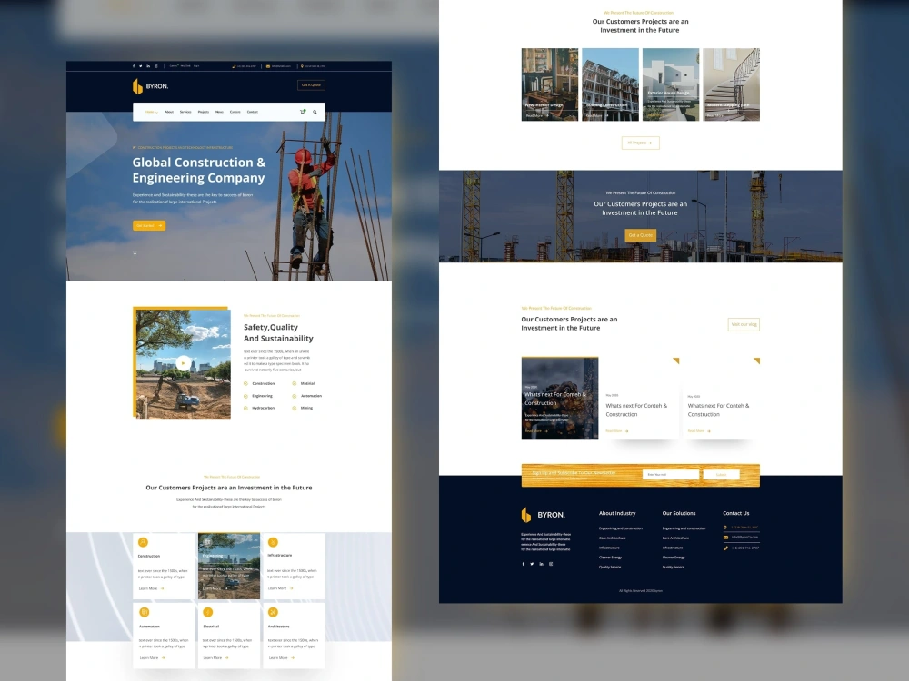Open the New Interior Design project thumbnail
Image resolution: width=909 pixels, height=681 pixels.
click(x=550, y=84)
